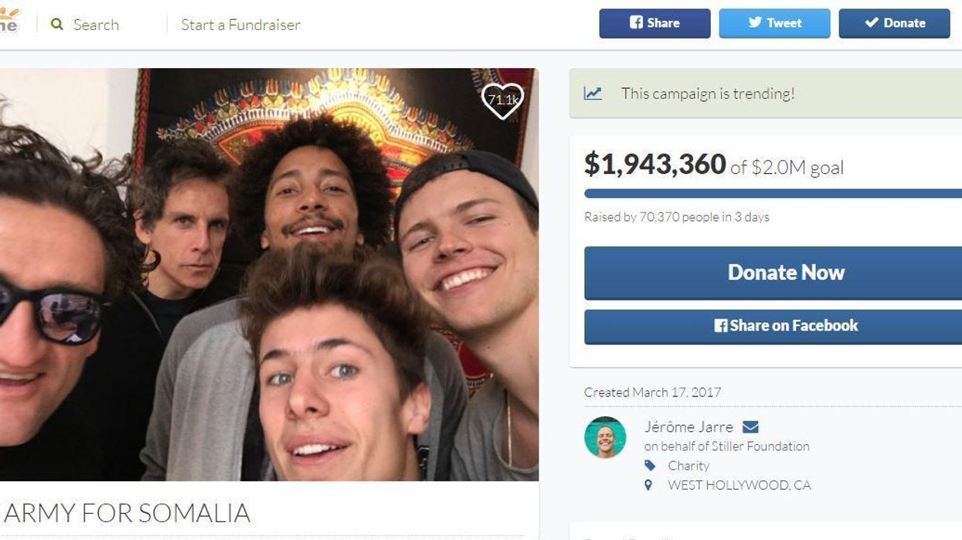The height and width of the screenshot is (540, 962).
Task: Email Jérôme Jarre via envelope icon
Action: pos(750,426)
